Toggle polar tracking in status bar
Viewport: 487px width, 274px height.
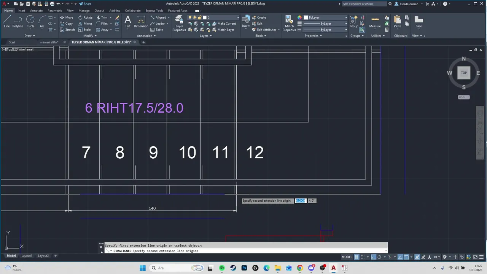380,257
